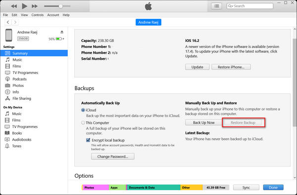297x195 pixels.
Task: Click the Done button
Action: (273, 188)
